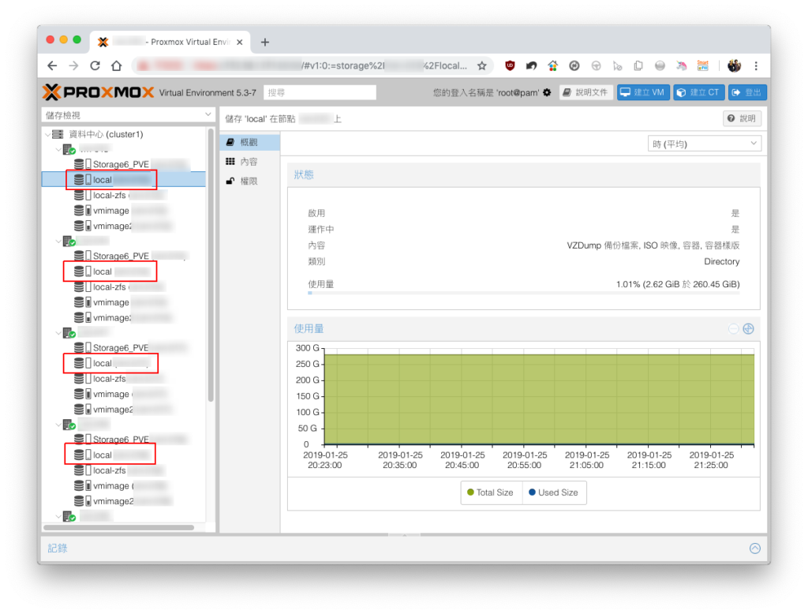The width and height of the screenshot is (808, 614).
Task: Toggle the Used Size series in the legend
Action: click(554, 492)
